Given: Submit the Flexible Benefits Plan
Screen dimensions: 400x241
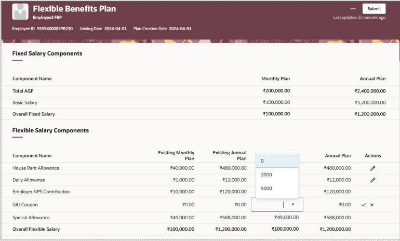Looking at the screenshot, I should tap(374, 9).
